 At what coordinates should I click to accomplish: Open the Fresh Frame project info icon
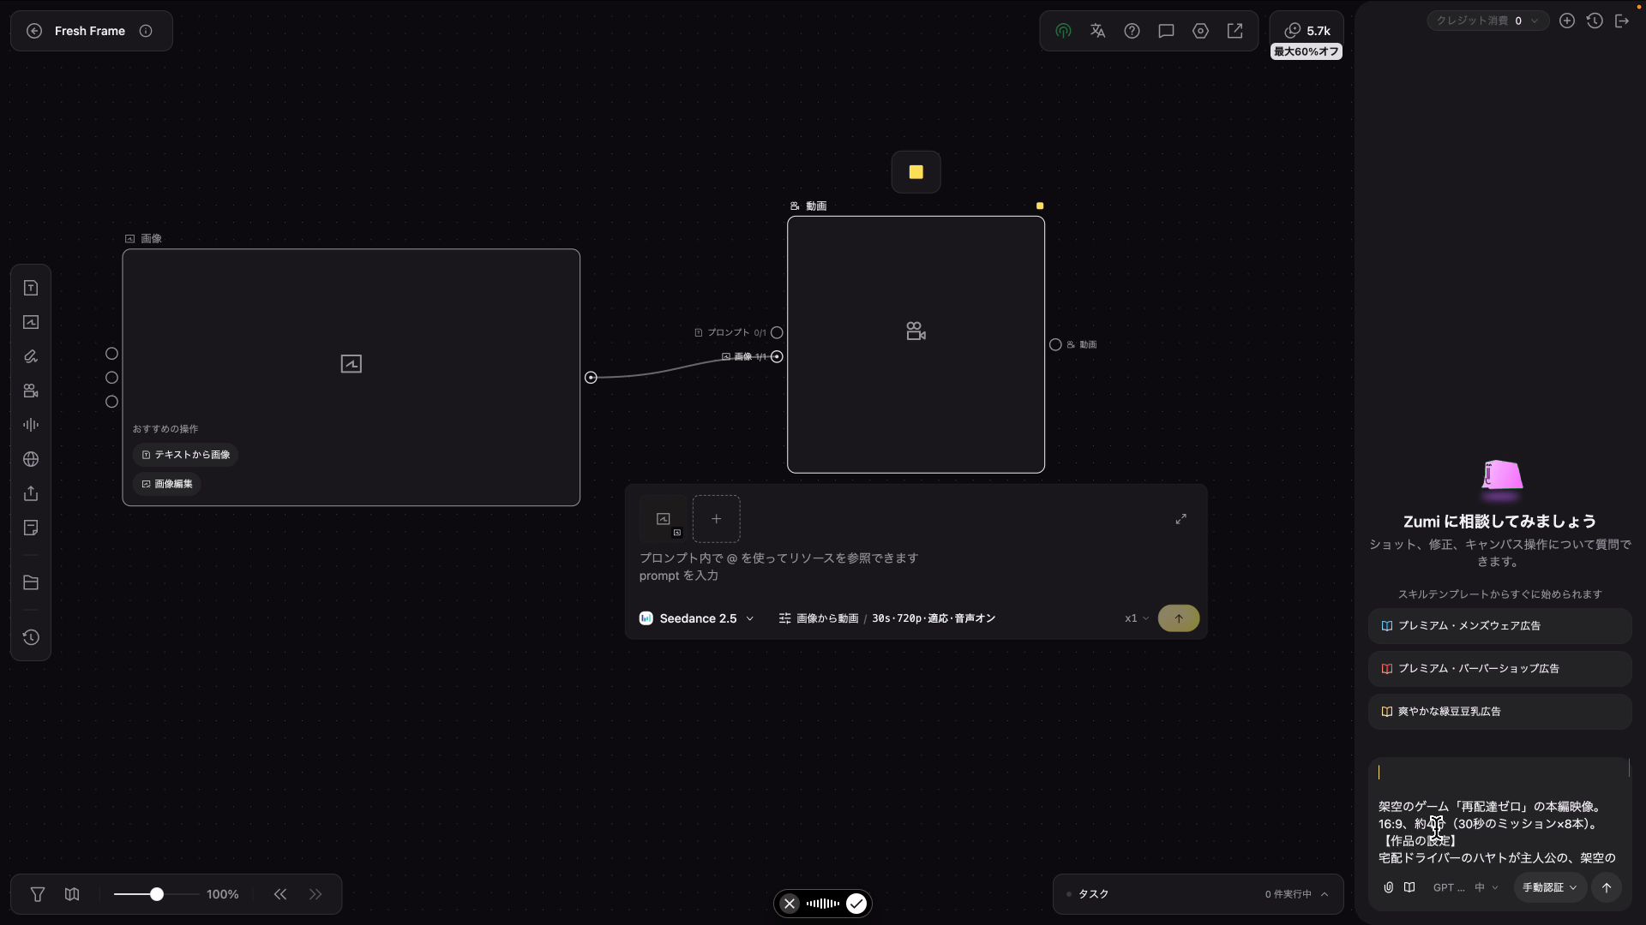click(146, 31)
